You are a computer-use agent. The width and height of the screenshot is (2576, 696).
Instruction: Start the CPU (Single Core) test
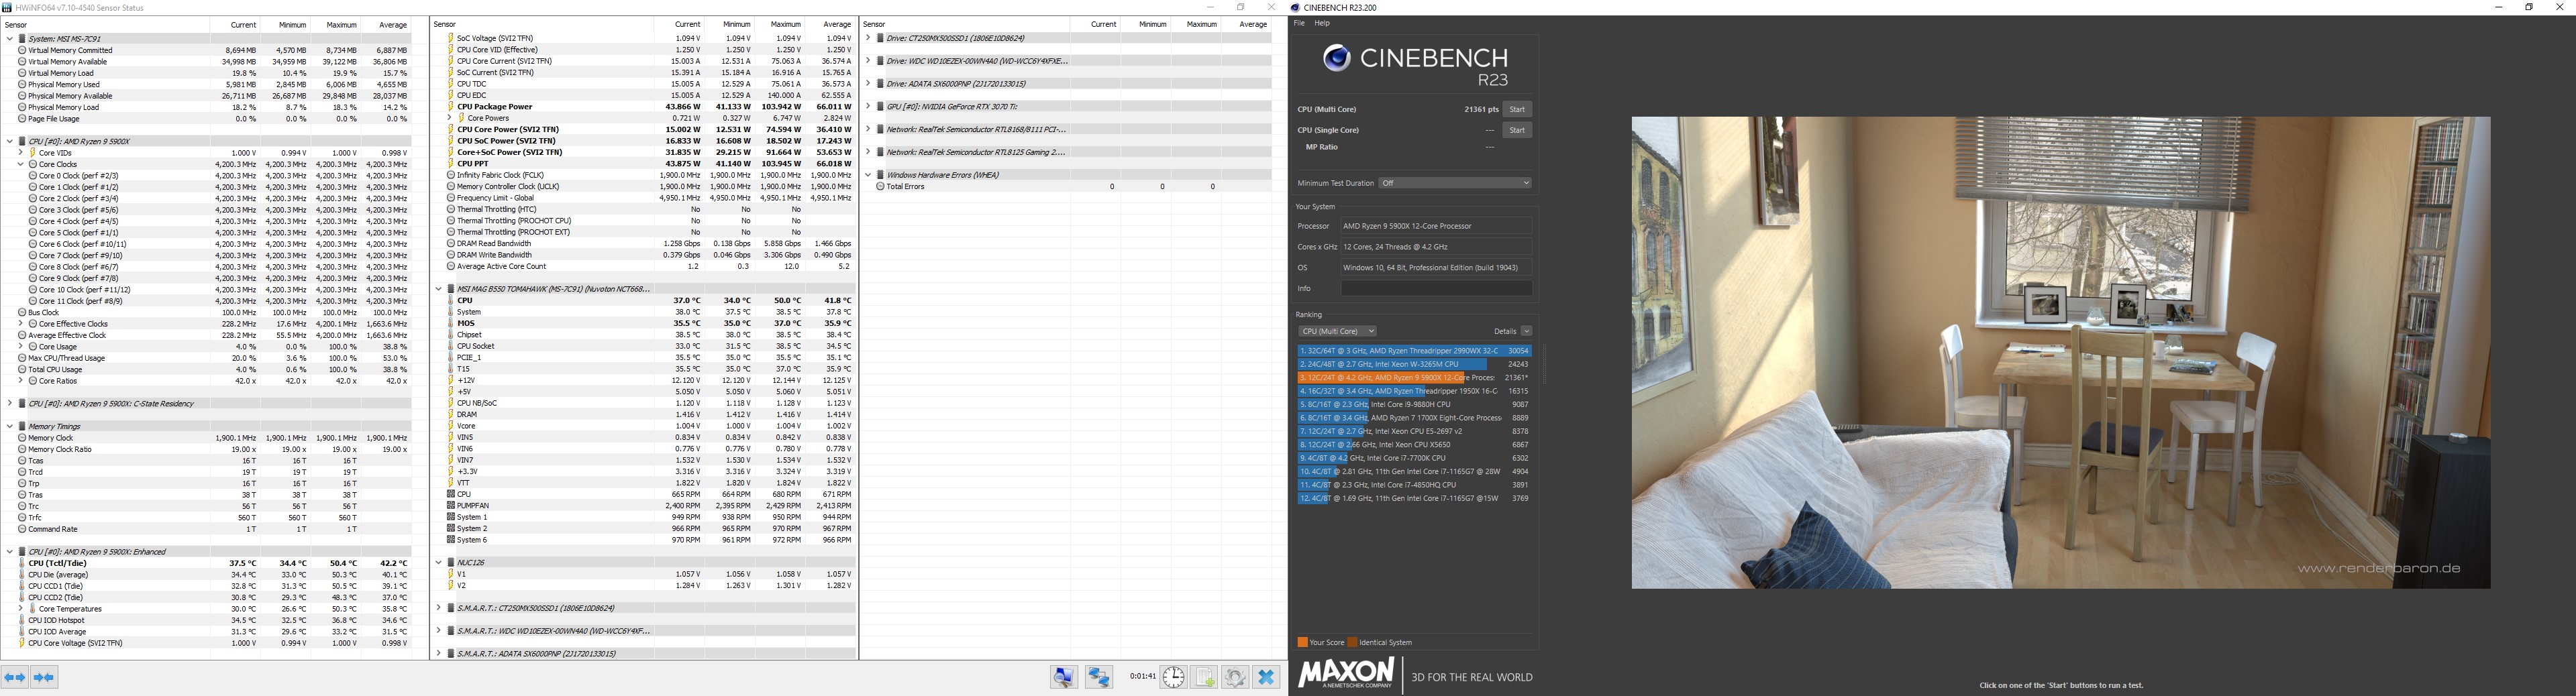tap(1517, 131)
